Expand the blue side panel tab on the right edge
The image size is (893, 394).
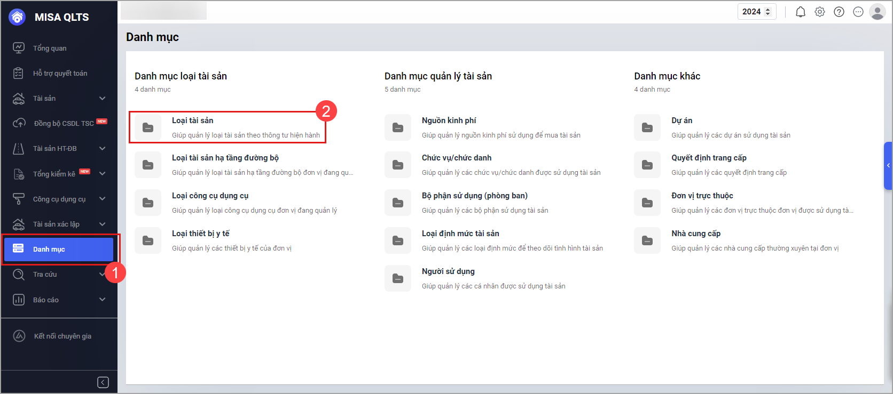click(888, 166)
